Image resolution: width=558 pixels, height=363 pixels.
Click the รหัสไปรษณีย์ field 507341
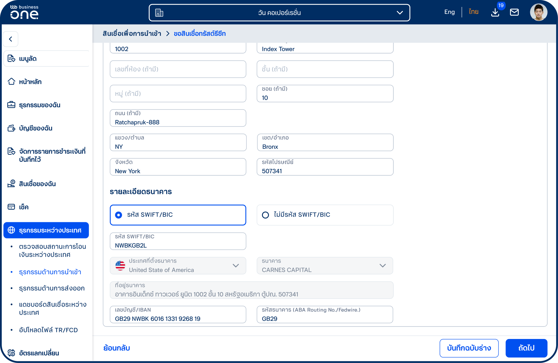pos(325,167)
